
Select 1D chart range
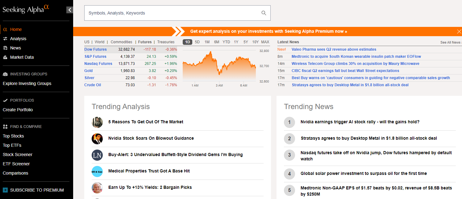click(x=187, y=42)
